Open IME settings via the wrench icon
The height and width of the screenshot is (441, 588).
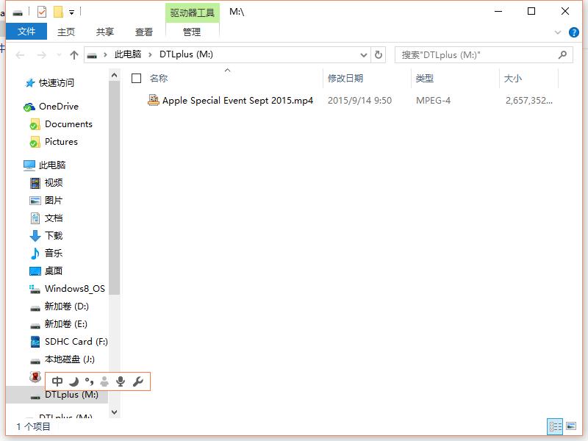tap(137, 381)
